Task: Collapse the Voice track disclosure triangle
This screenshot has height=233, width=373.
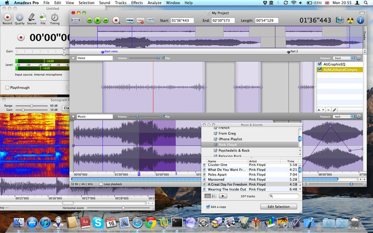Action: tap(73, 58)
